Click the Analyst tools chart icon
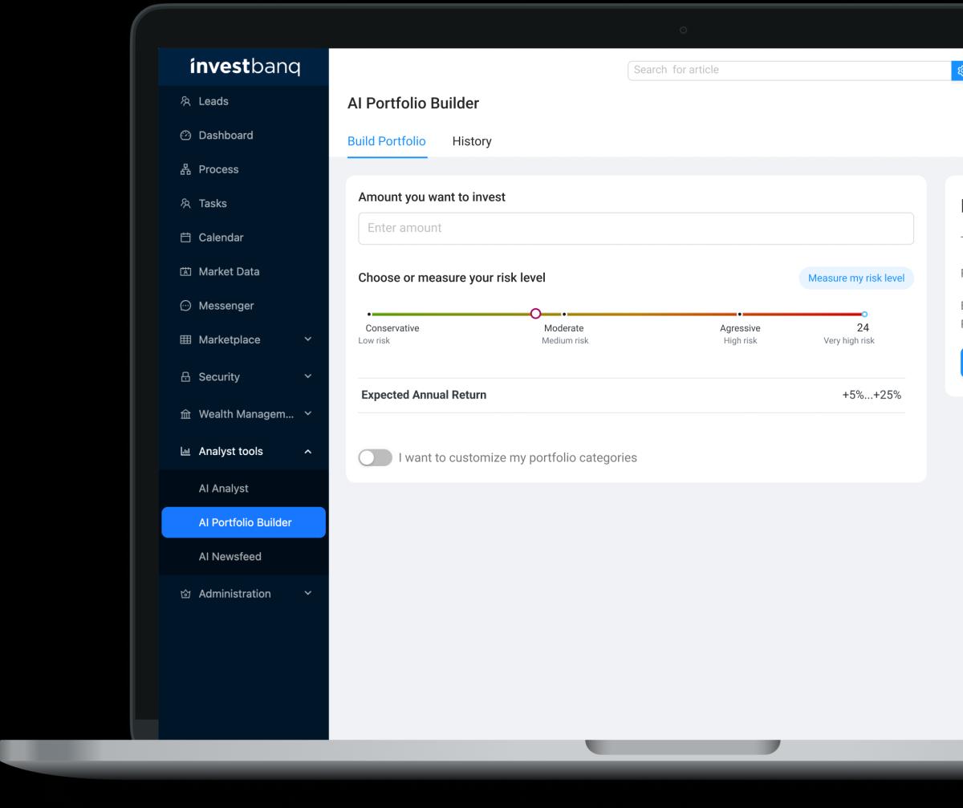 [x=185, y=452]
